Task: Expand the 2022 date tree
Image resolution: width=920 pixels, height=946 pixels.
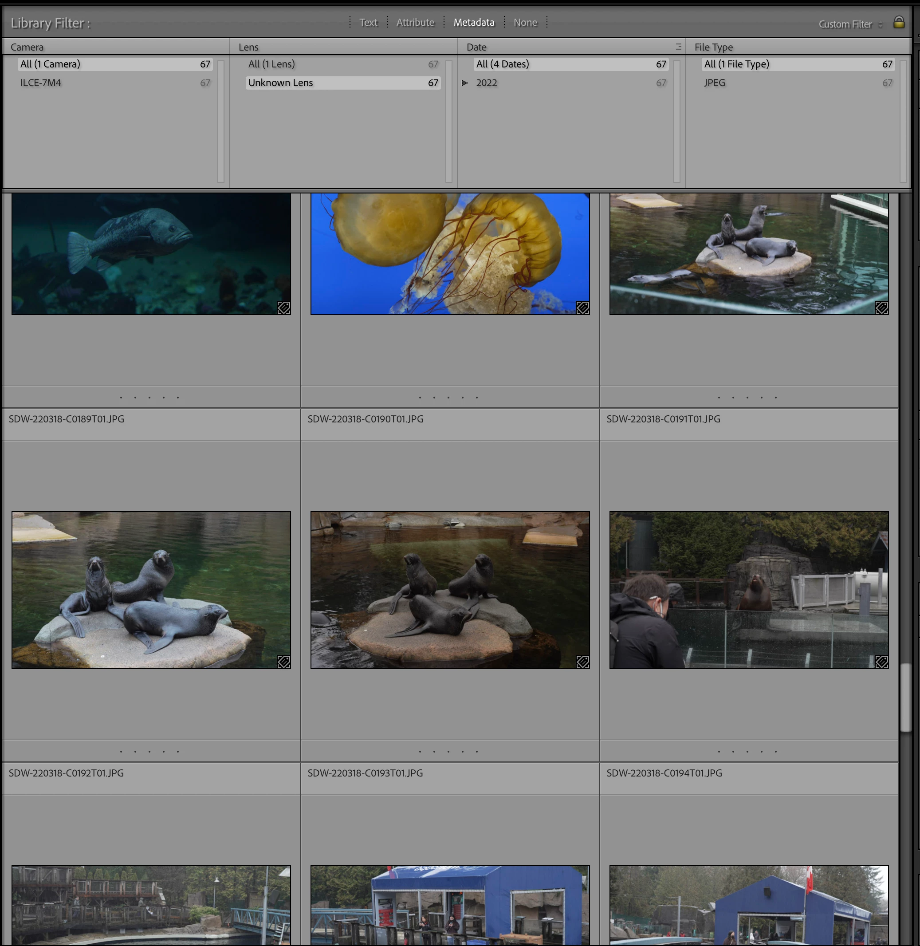Action: 465,83
